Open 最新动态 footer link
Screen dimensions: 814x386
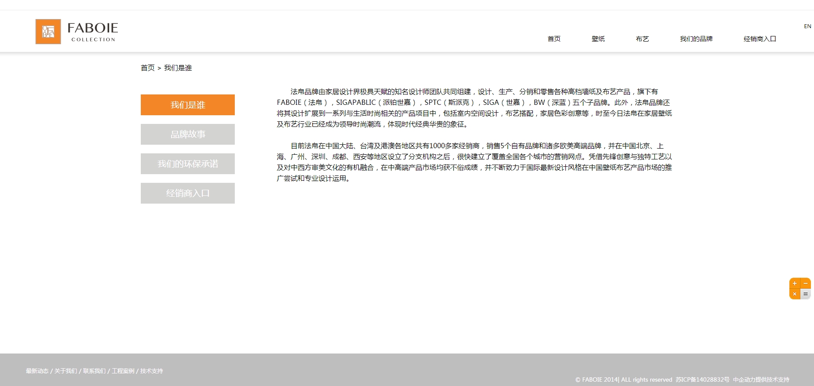click(x=37, y=371)
